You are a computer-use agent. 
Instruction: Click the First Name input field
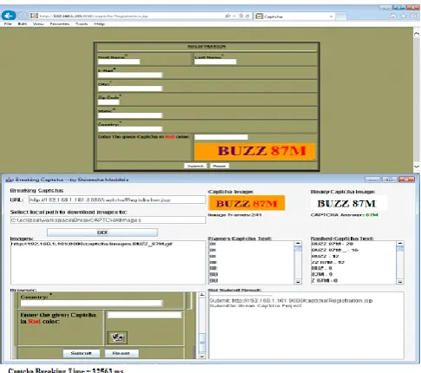(119, 62)
